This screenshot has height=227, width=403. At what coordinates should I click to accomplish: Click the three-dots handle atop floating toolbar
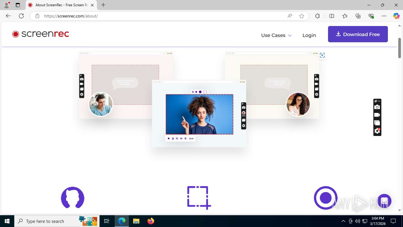click(379, 101)
